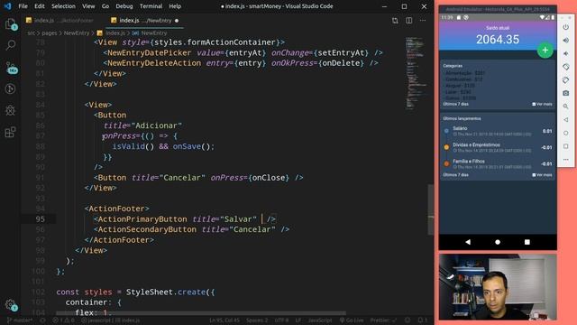This screenshot has height=325, width=577.
Task: Open emulator extended controls ellipsis
Action: click(x=565, y=160)
